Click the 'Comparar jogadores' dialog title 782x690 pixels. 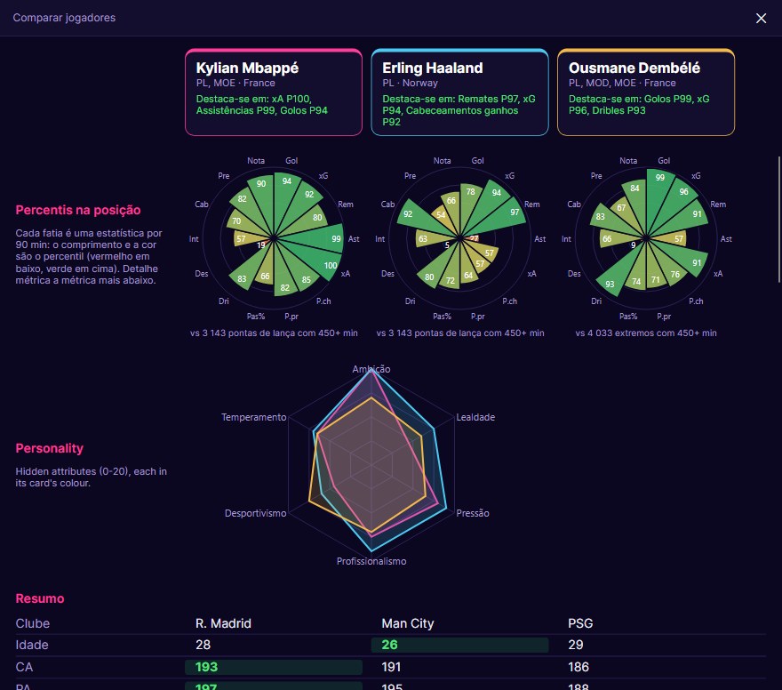coord(64,18)
